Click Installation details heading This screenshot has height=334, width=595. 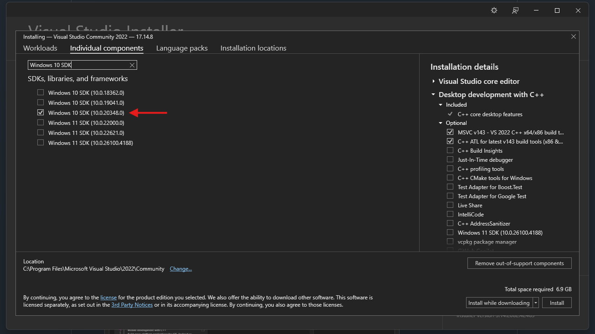464,67
